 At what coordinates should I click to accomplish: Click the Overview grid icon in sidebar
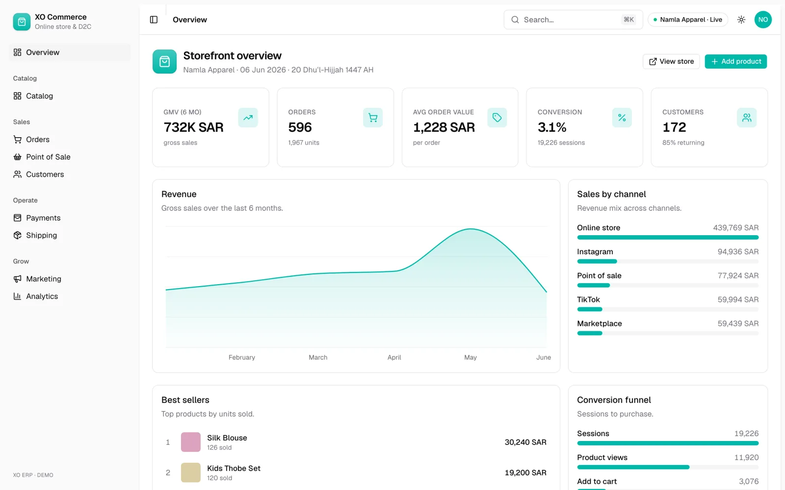(18, 52)
